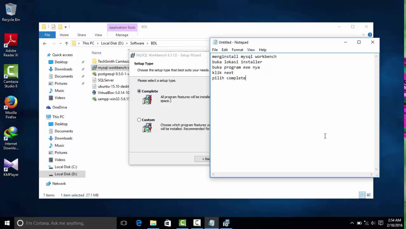Expand Local Disk (D:) breadcrumb arrow
406x229 pixels.
[127, 43]
